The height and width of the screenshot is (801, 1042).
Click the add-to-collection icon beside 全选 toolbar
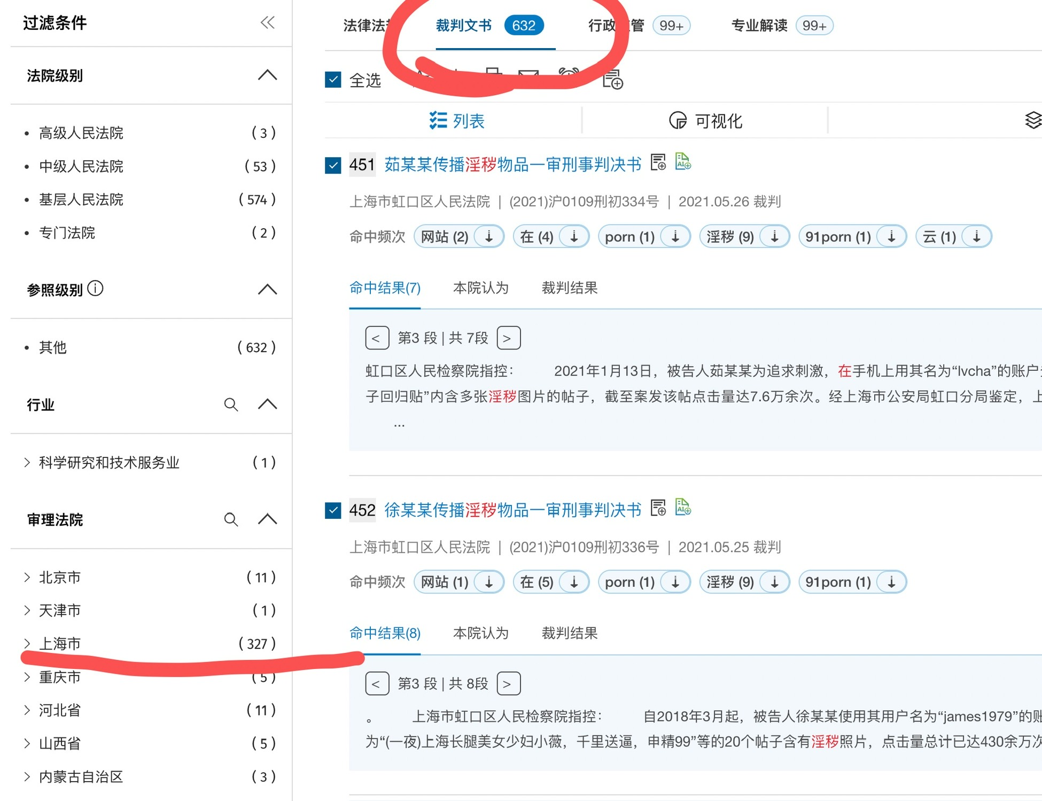click(612, 80)
